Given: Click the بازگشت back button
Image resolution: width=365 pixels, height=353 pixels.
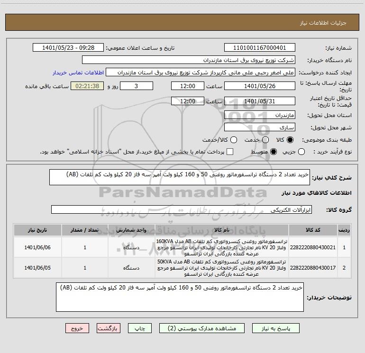Looking at the screenshot, I should click(x=109, y=328).
